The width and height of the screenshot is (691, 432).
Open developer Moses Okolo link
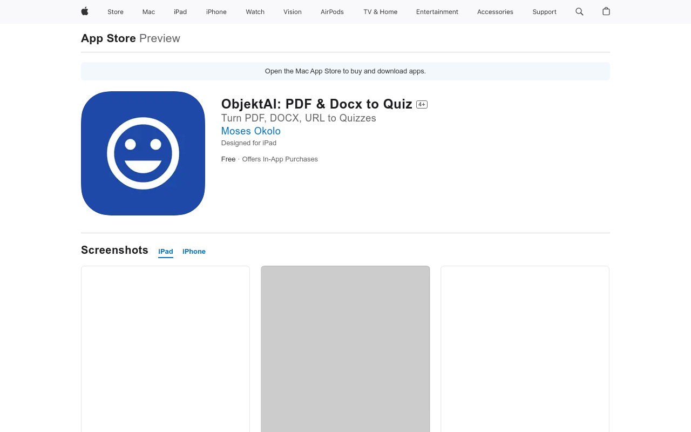251,131
